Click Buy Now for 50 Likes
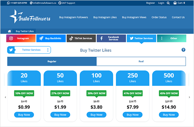Image resolution: width=194 pixels, height=127 pixels. (x=60, y=115)
